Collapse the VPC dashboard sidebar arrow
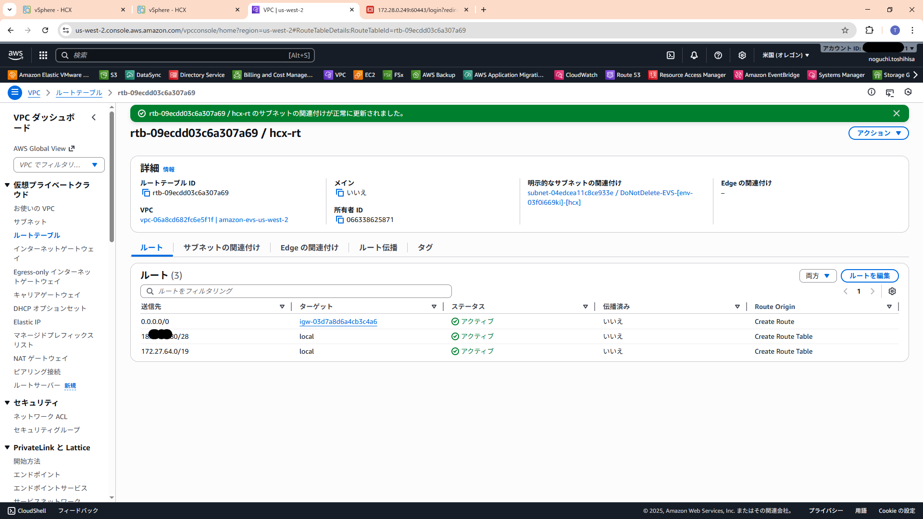This screenshot has height=519, width=923. click(94, 117)
